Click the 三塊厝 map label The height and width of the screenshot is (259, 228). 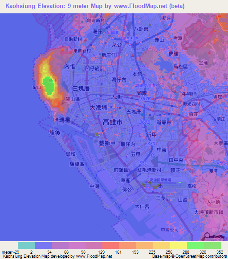click(81, 89)
